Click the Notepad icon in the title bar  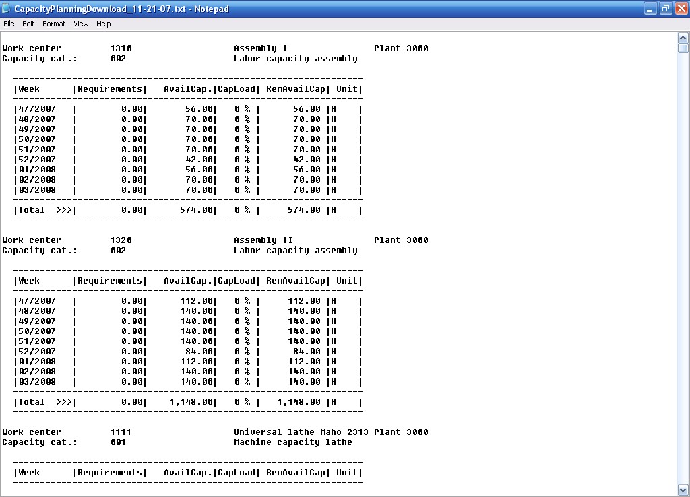click(7, 9)
